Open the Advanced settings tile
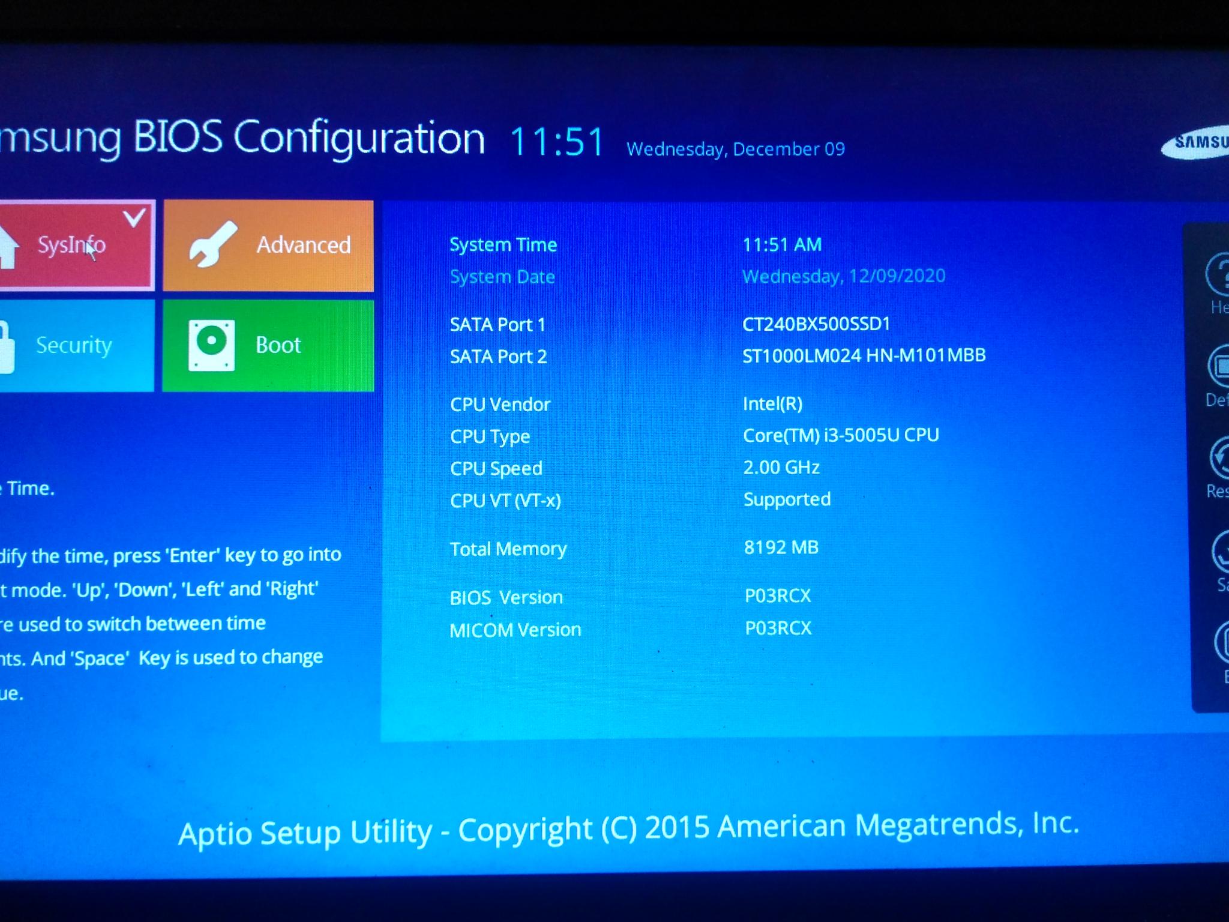The image size is (1229, 922). tap(268, 246)
